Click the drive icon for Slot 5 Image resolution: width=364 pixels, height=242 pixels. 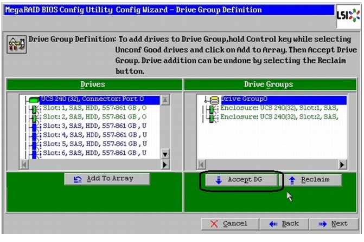(35, 145)
